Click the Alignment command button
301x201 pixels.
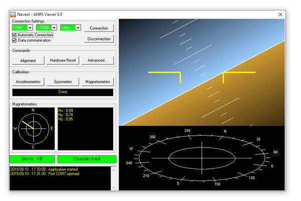coord(28,60)
